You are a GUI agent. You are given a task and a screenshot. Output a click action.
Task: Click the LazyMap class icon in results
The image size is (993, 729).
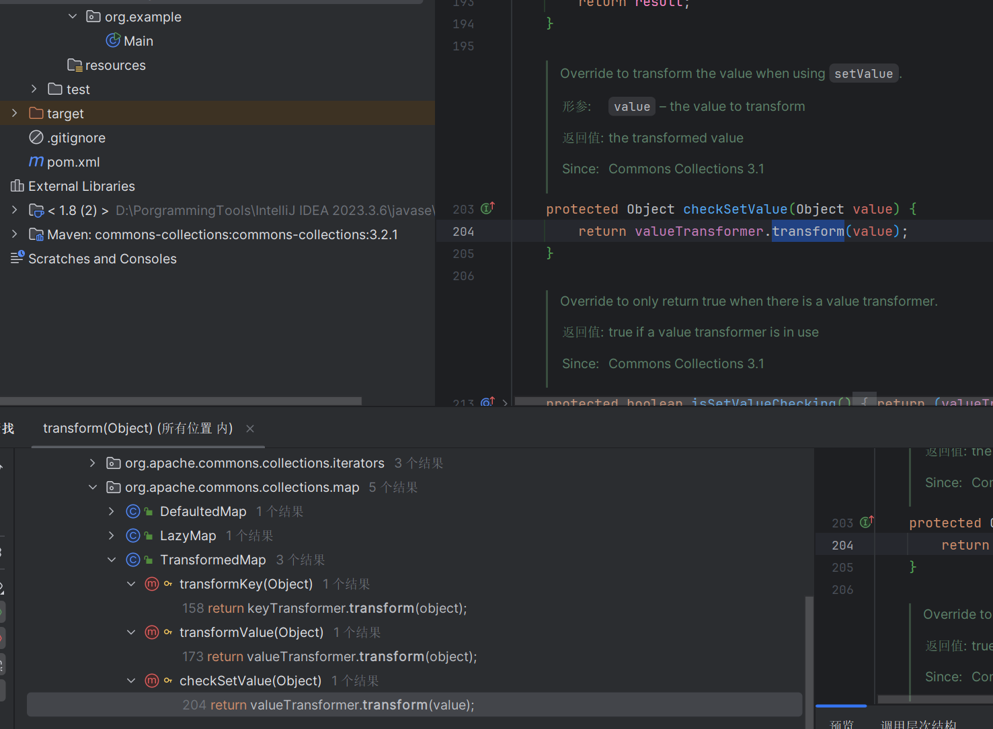click(133, 535)
